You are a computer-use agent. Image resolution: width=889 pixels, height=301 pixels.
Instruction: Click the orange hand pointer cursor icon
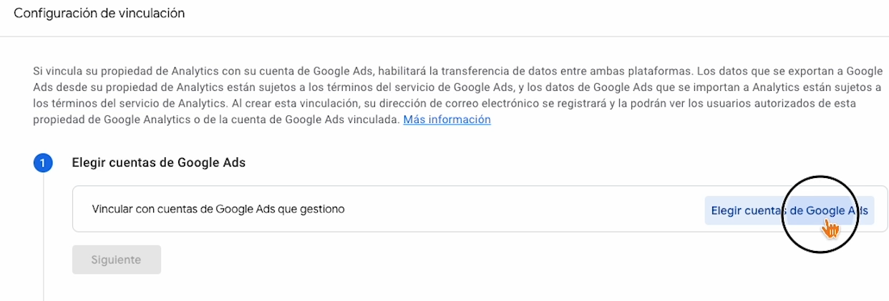[x=830, y=229]
